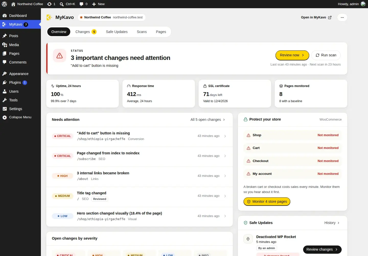Click the Reviewed tag on Title tag row
368x256 pixels.
point(100,199)
